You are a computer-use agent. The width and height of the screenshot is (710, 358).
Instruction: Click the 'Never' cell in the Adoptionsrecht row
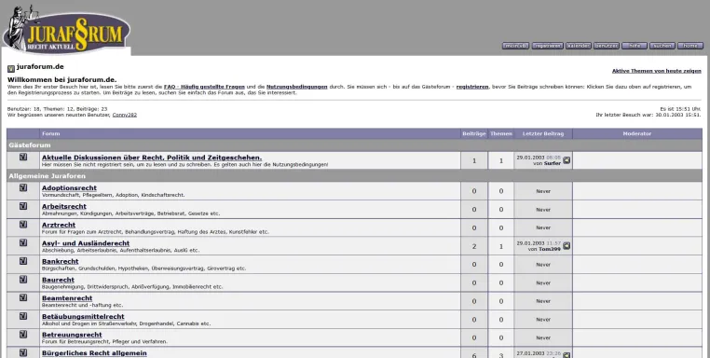[543, 191]
